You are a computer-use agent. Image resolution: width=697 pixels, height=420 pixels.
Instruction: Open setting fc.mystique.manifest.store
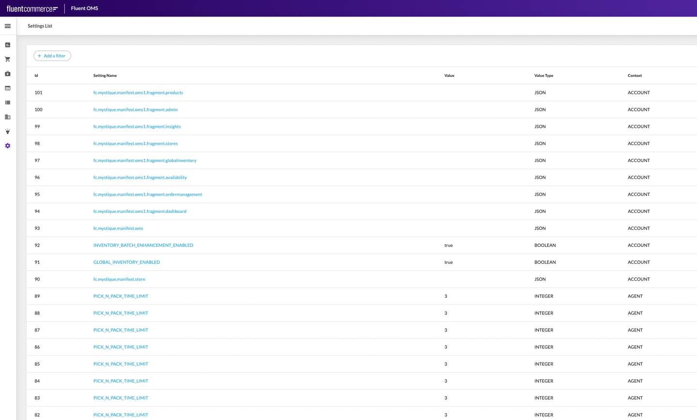pos(119,279)
